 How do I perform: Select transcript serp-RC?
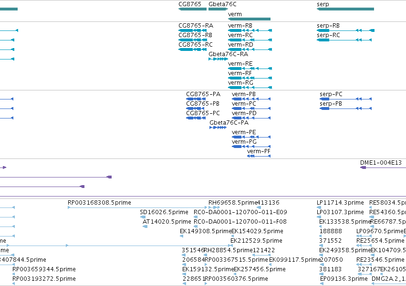coord(344,40)
